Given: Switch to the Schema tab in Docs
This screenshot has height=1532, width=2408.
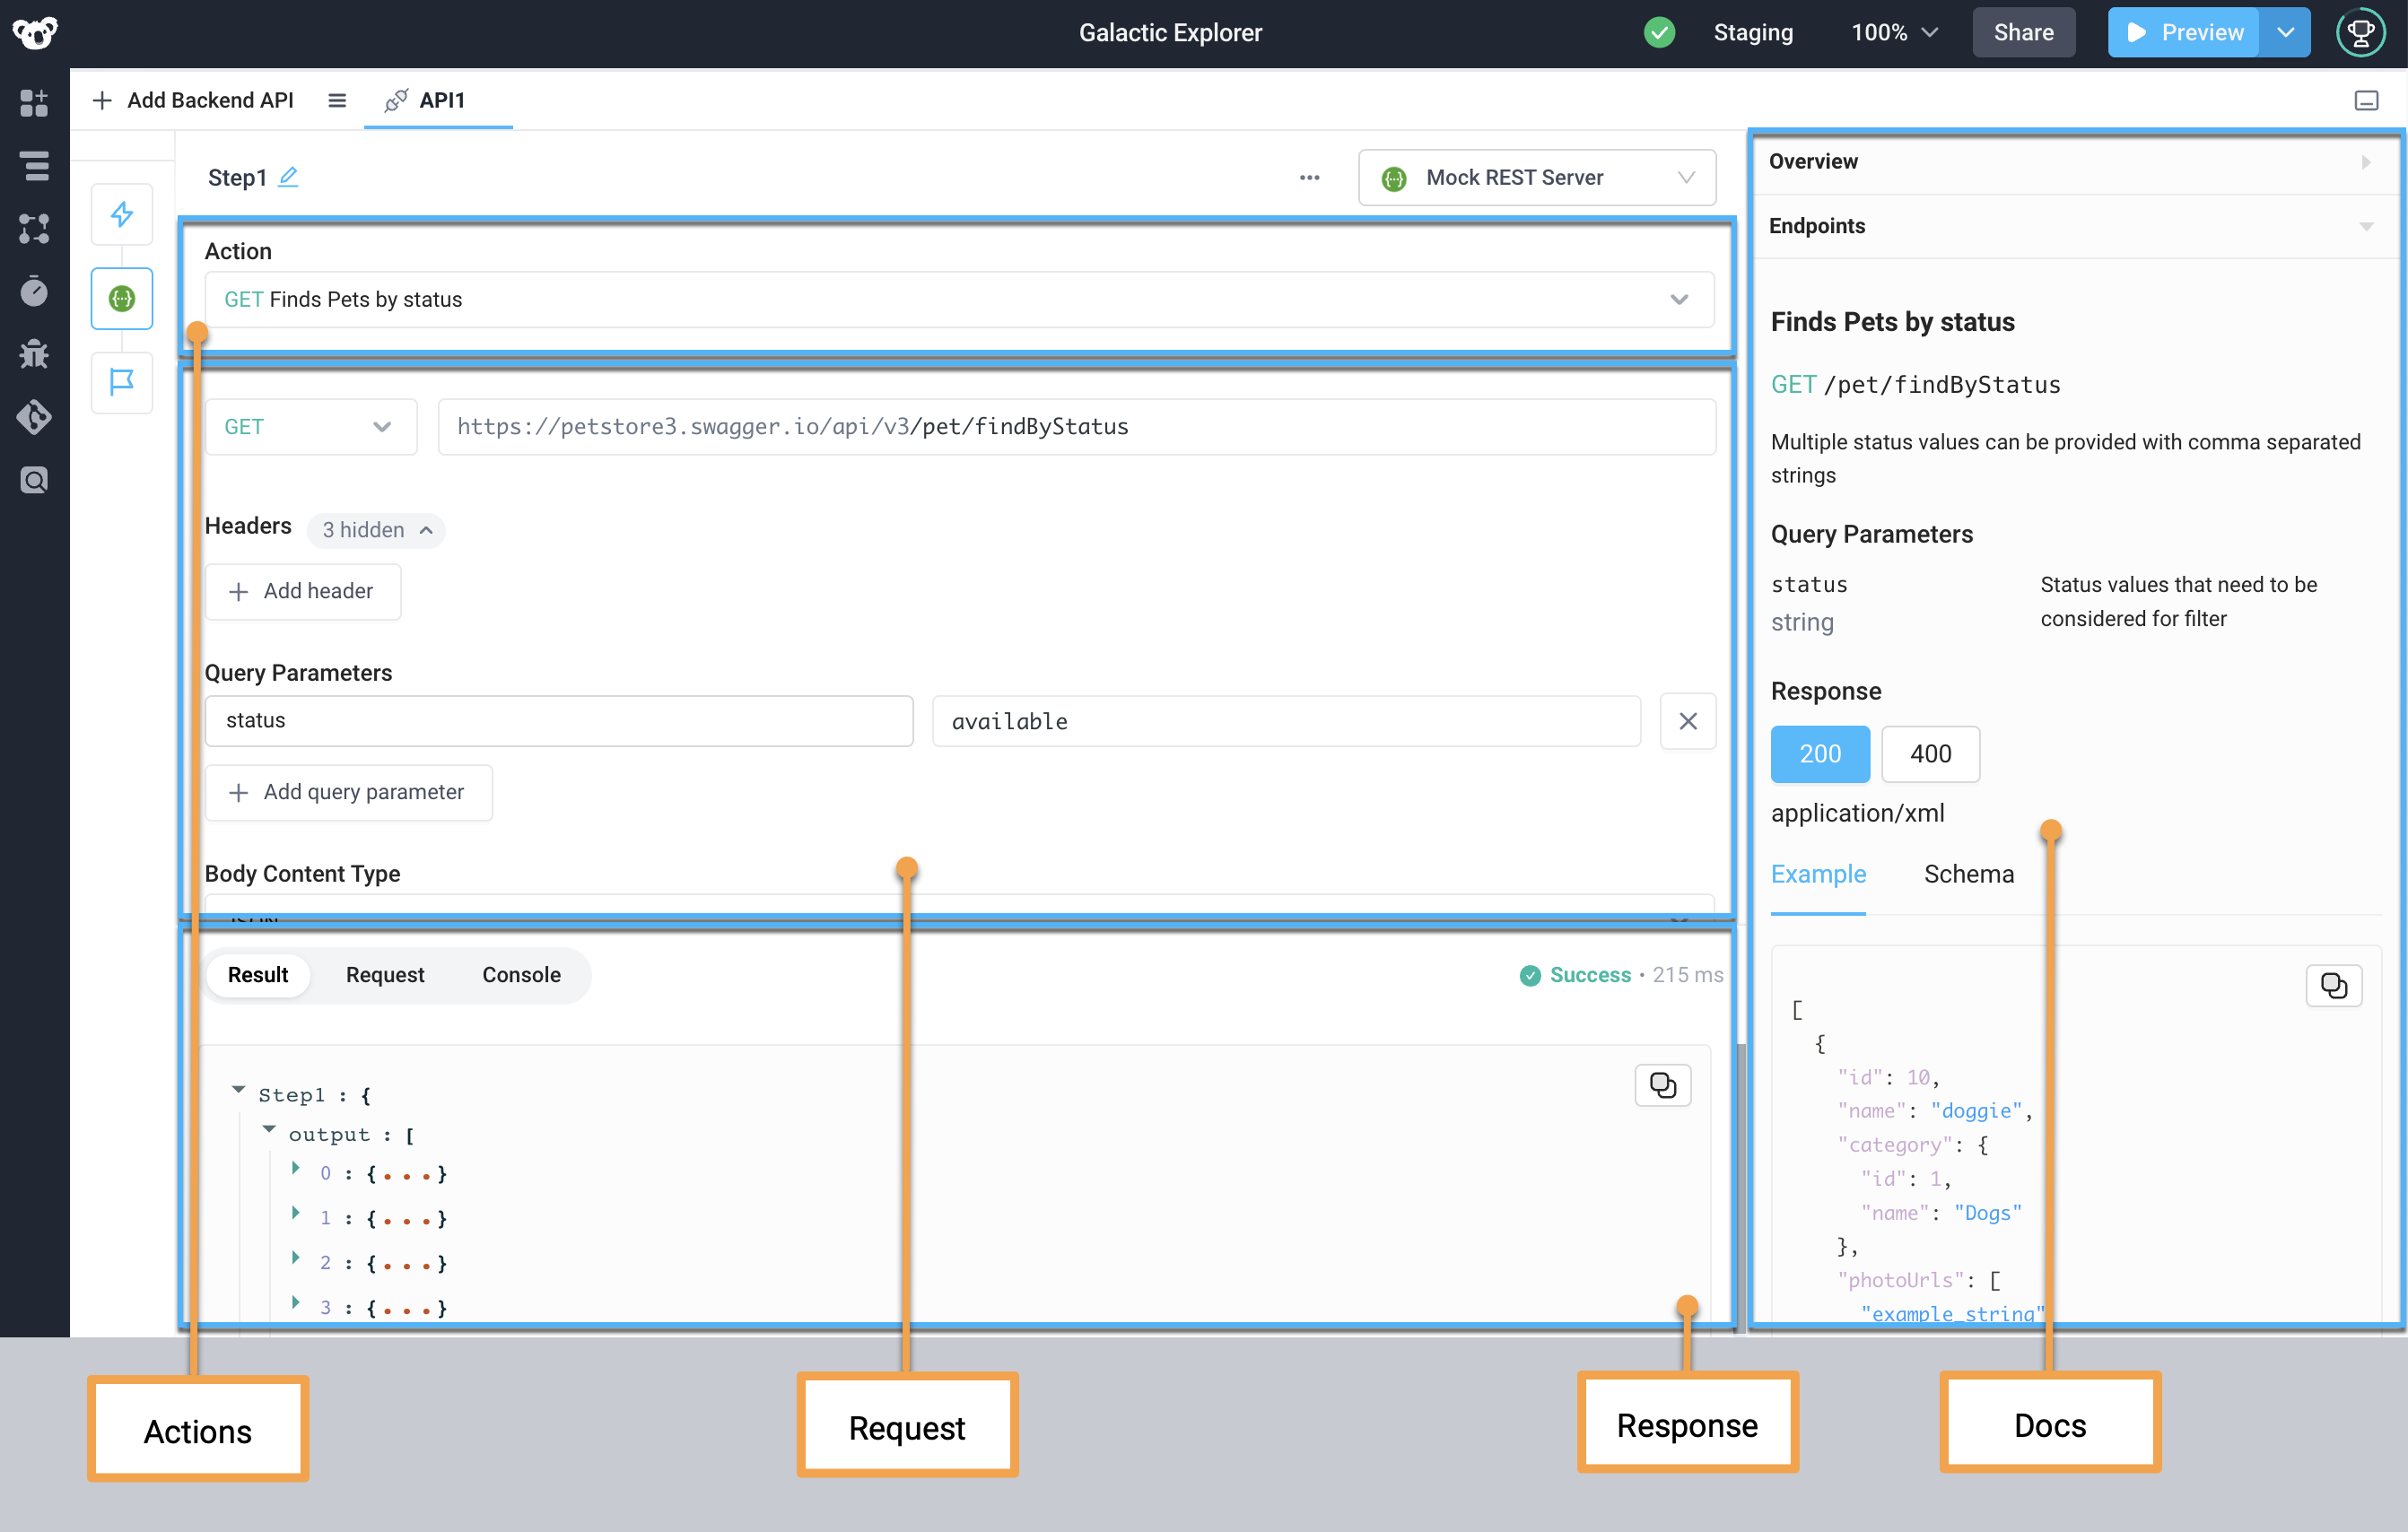Looking at the screenshot, I should 1969,873.
